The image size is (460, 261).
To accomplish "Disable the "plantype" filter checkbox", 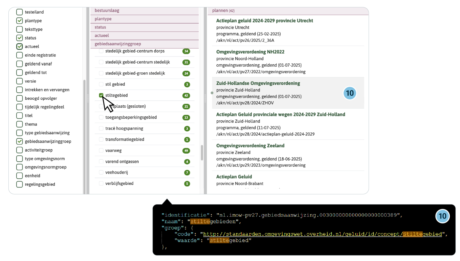I will point(20,20).
